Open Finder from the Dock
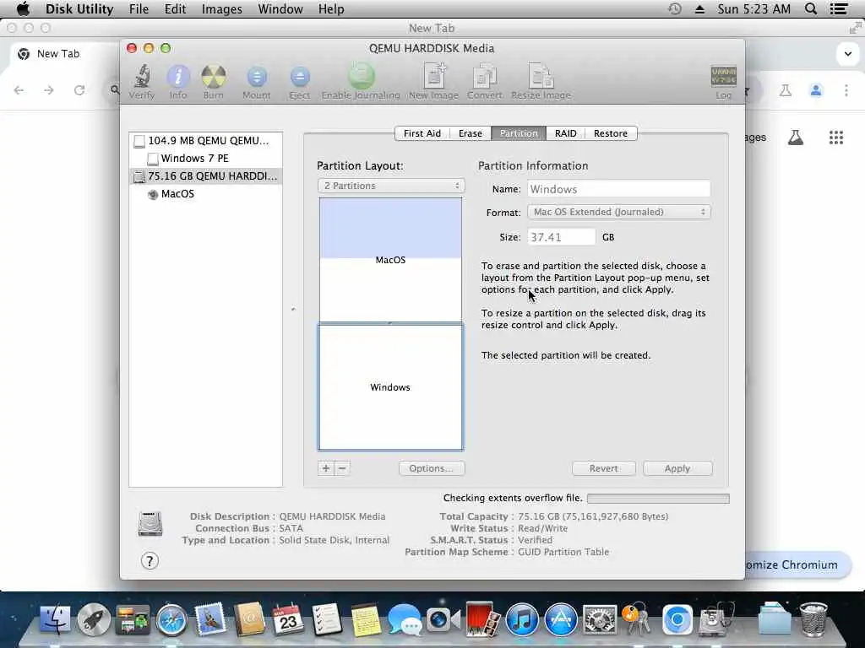Image resolution: width=865 pixels, height=648 pixels. (55, 618)
